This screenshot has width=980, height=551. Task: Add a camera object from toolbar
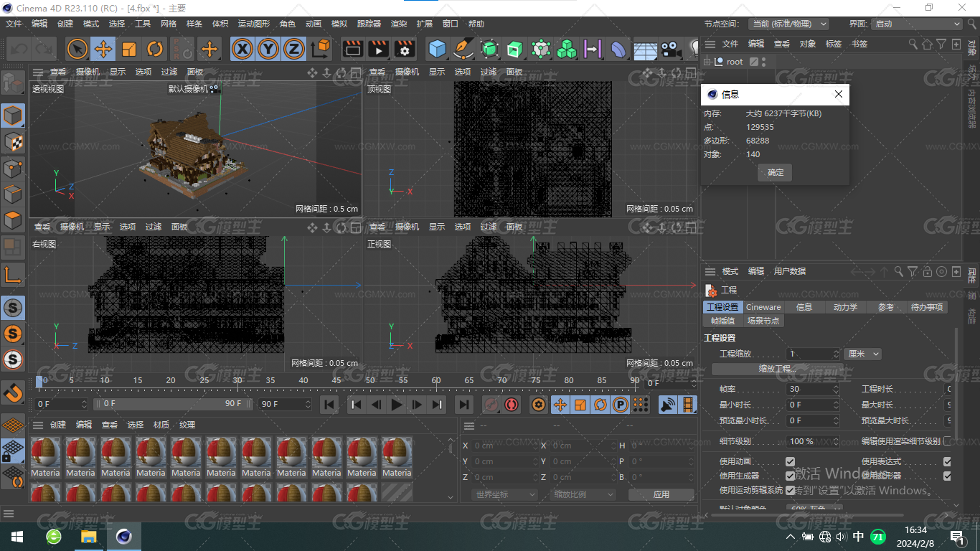(x=670, y=49)
